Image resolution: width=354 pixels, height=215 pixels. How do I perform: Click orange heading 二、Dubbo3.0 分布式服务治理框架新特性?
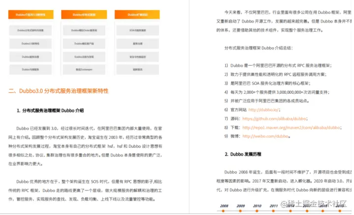coord(58,91)
